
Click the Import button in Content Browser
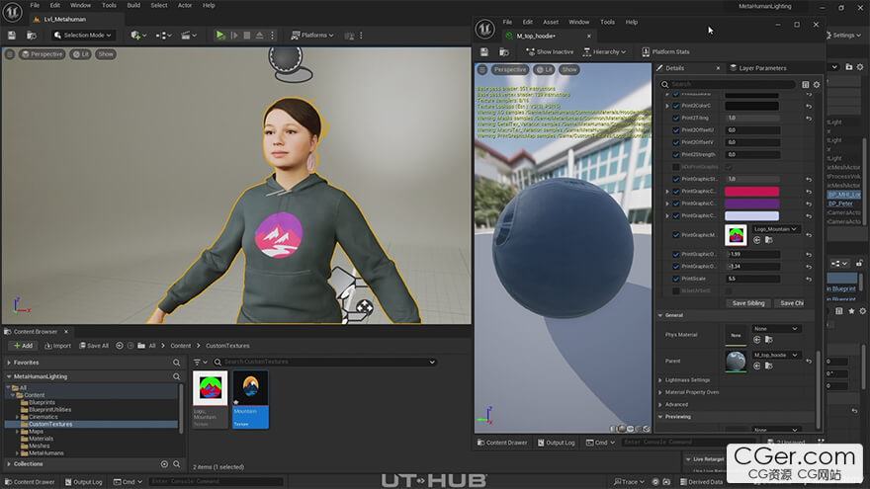click(57, 346)
